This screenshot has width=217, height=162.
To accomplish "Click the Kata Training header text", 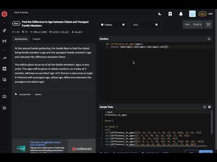I will 21,13.
